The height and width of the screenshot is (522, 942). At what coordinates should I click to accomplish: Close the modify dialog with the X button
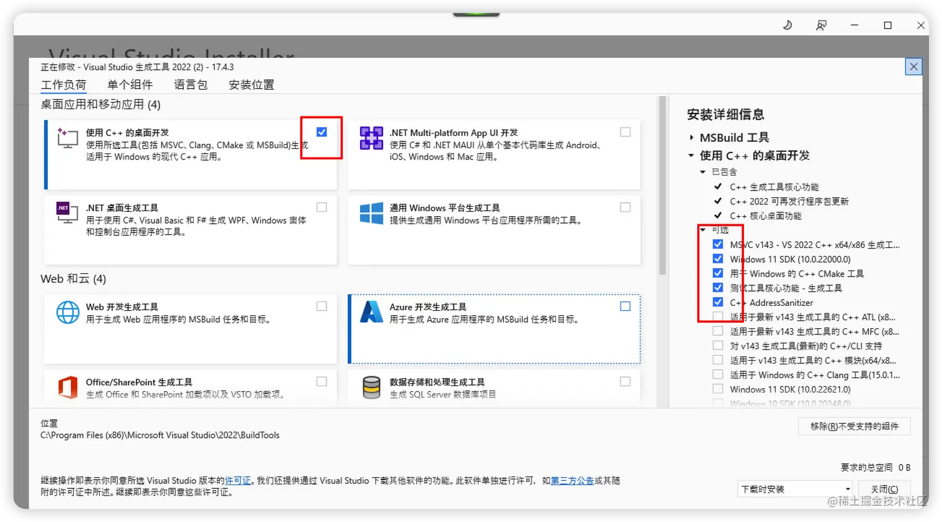(x=913, y=67)
